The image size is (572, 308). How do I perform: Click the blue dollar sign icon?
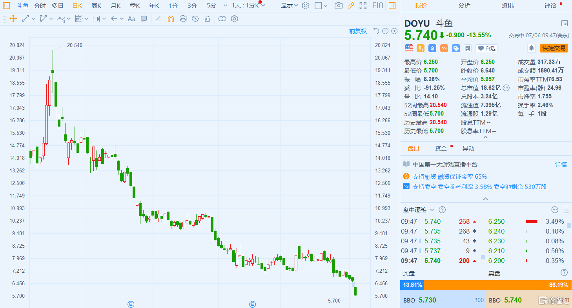point(432,48)
